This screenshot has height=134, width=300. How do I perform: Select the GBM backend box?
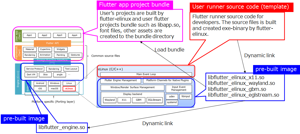[x=139, y=100]
